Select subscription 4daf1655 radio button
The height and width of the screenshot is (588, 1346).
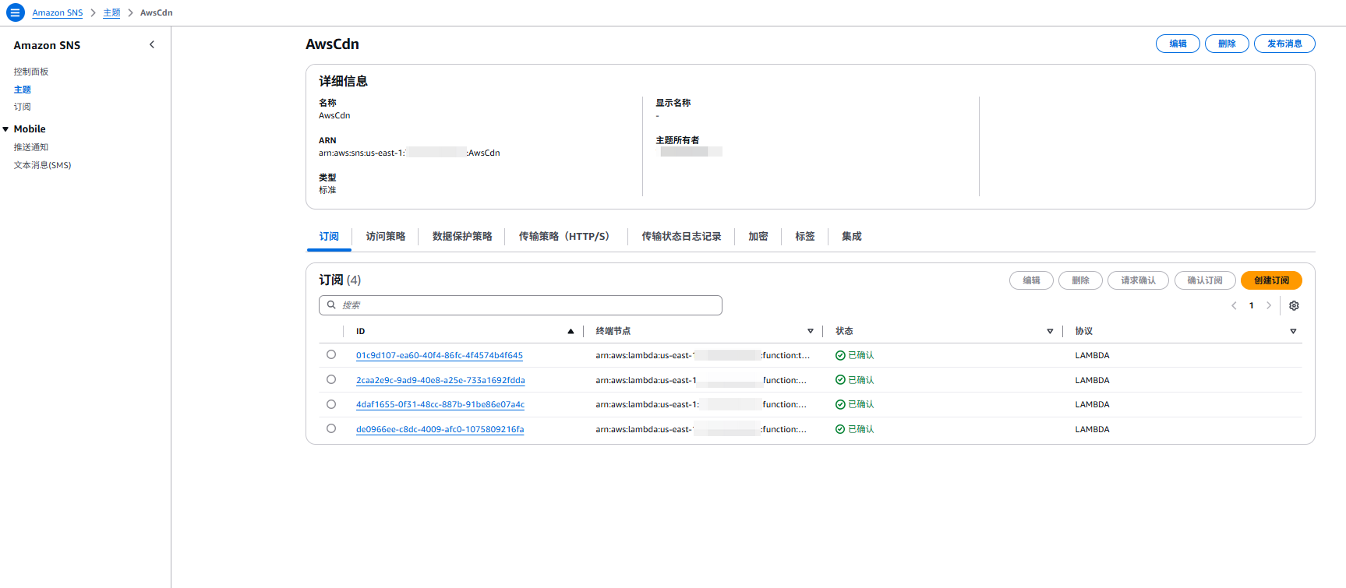pos(331,404)
